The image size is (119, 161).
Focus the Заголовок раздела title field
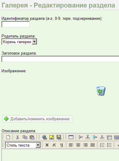(x=60, y=59)
